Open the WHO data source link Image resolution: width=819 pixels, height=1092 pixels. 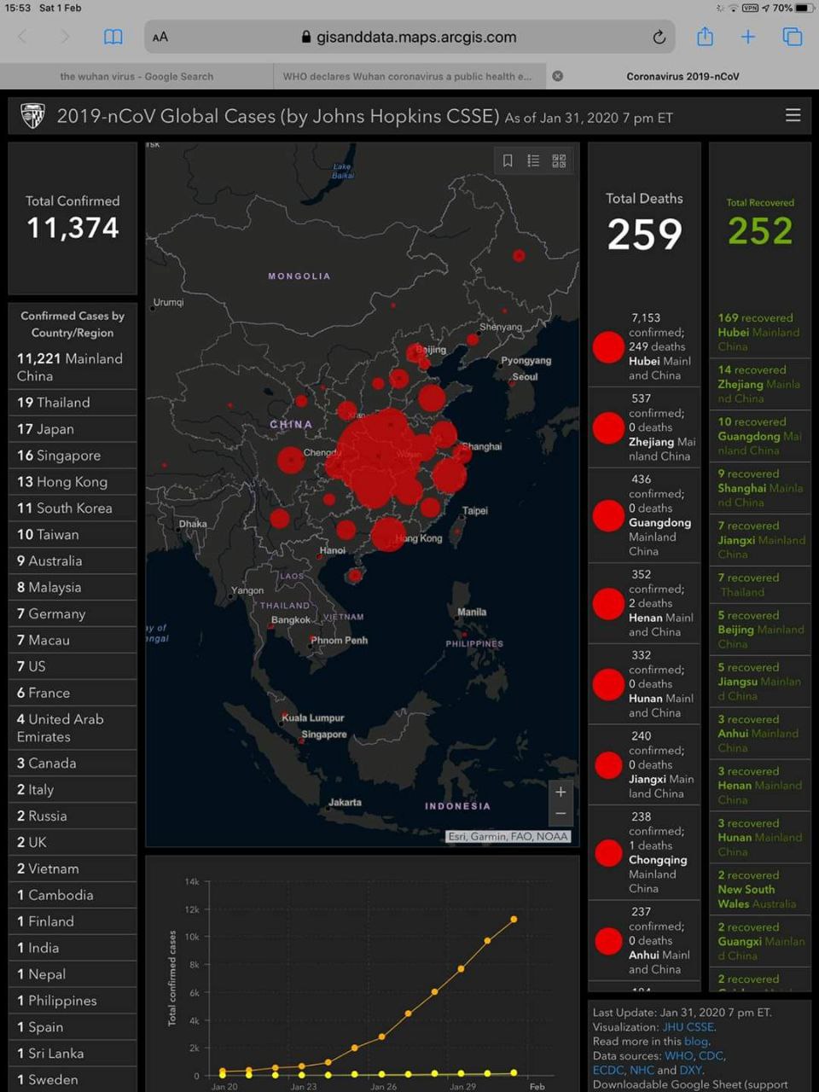679,1055
